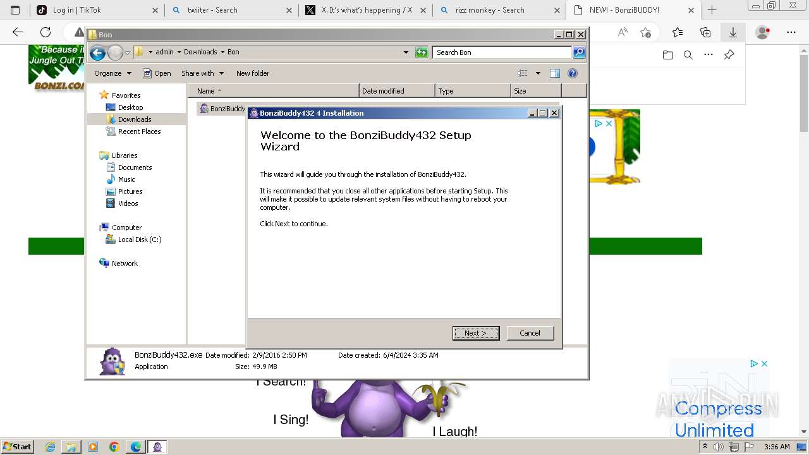The width and height of the screenshot is (809, 455).
Task: Open the Edge profile icon
Action: 763,32
